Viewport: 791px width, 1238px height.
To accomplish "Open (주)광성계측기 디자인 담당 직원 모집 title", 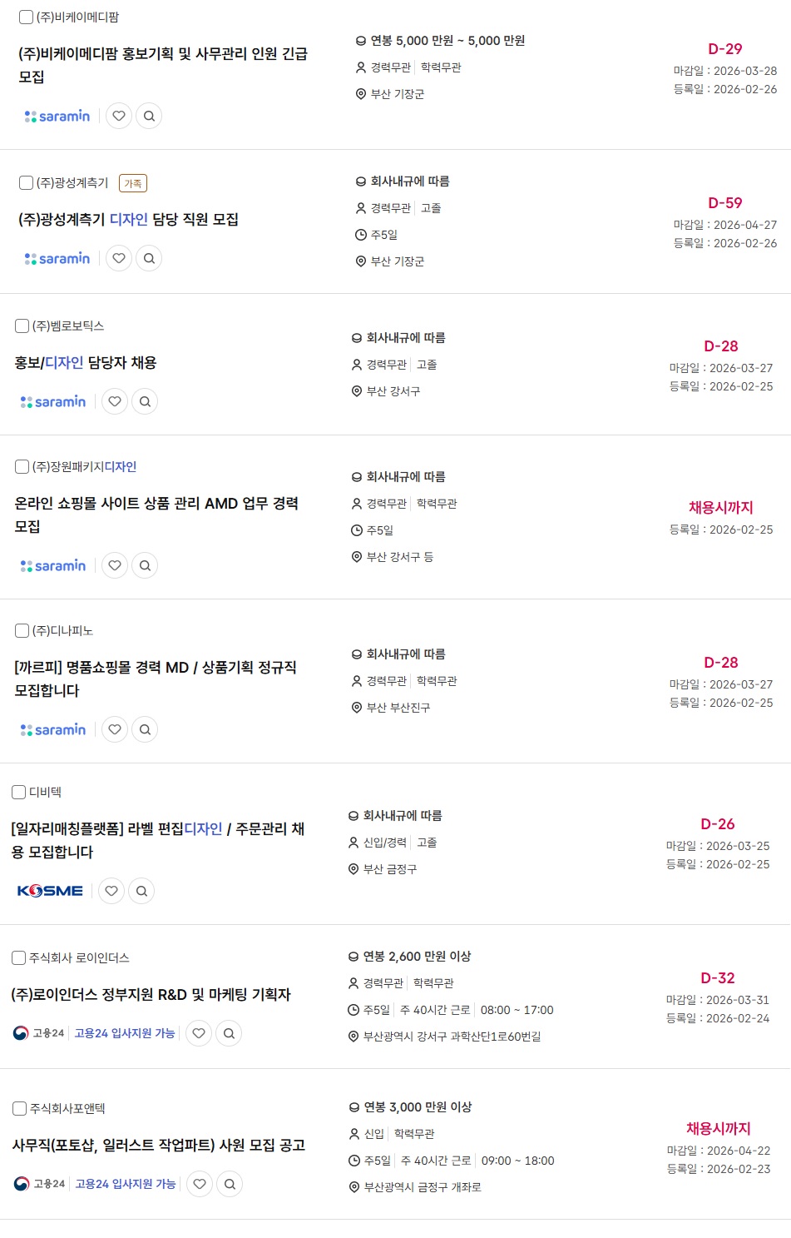I will tap(128, 220).
